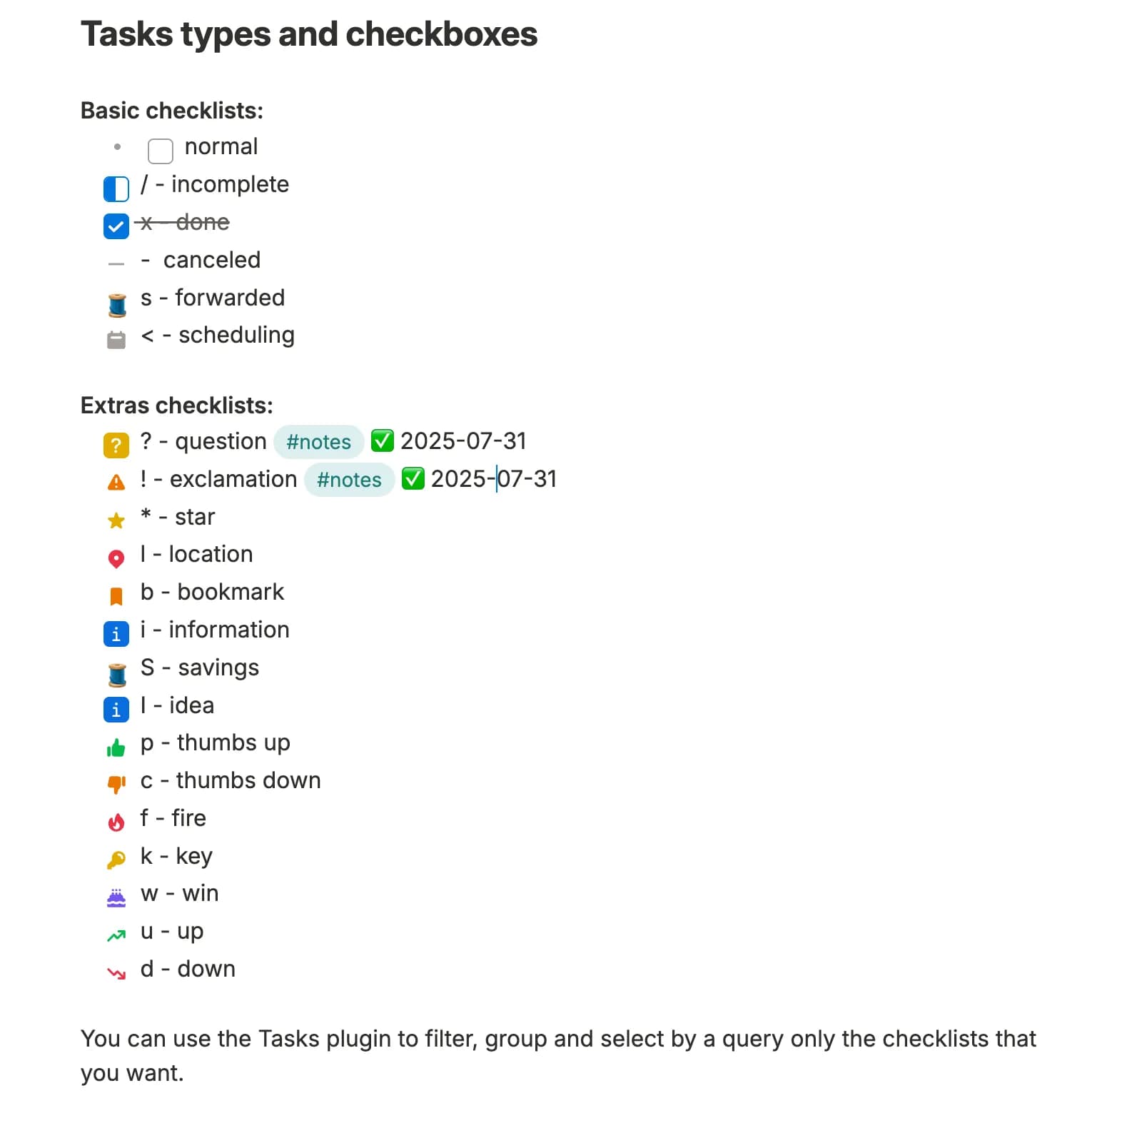Toggle the half-filled 'incomplete' checkbox
Image resolution: width=1122 pixels, height=1138 pixels.
pyautogui.click(x=116, y=189)
